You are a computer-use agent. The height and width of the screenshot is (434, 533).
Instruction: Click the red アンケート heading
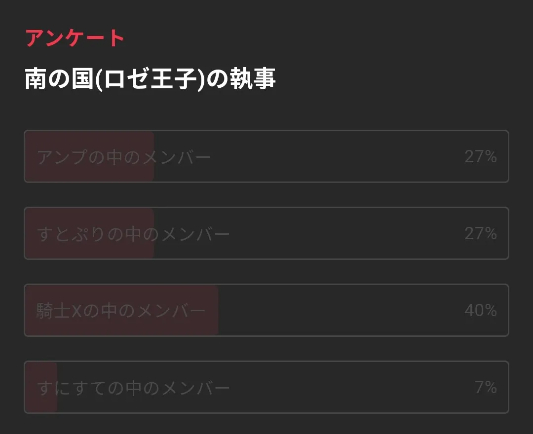(x=75, y=38)
